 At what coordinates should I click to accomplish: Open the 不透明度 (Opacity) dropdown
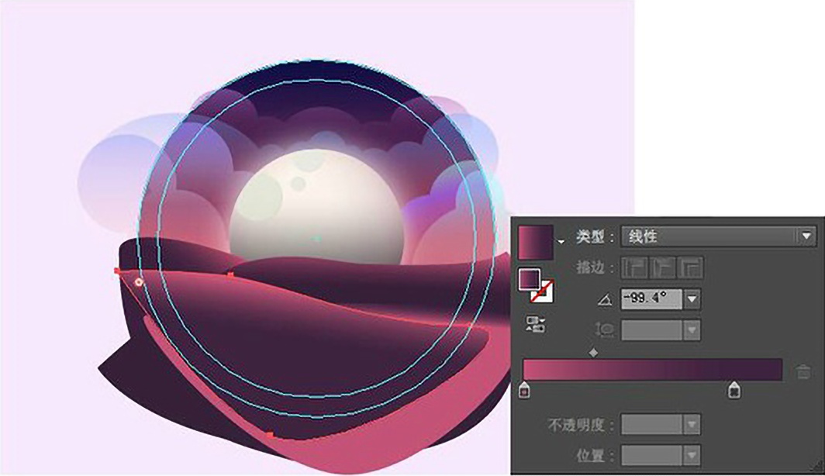689,424
